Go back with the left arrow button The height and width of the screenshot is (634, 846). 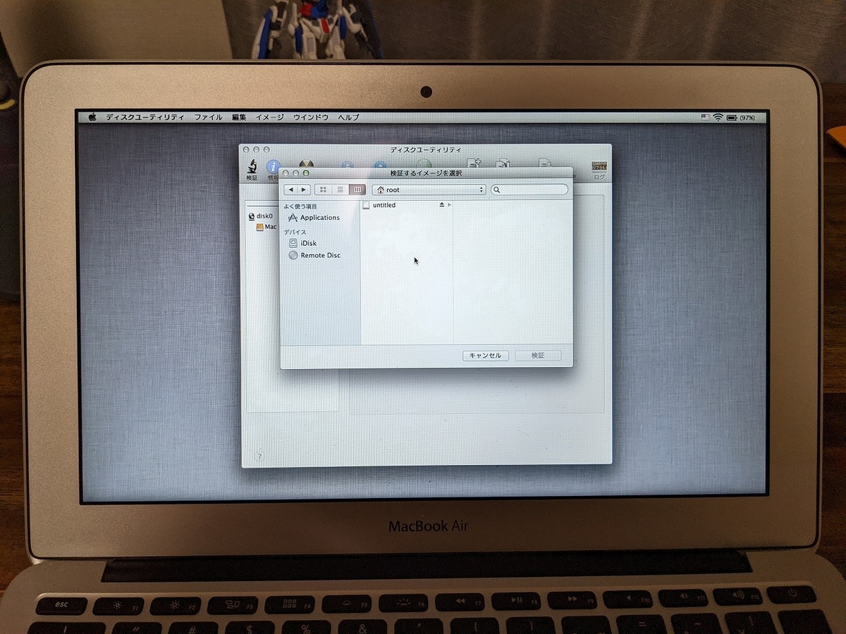pyautogui.click(x=290, y=189)
